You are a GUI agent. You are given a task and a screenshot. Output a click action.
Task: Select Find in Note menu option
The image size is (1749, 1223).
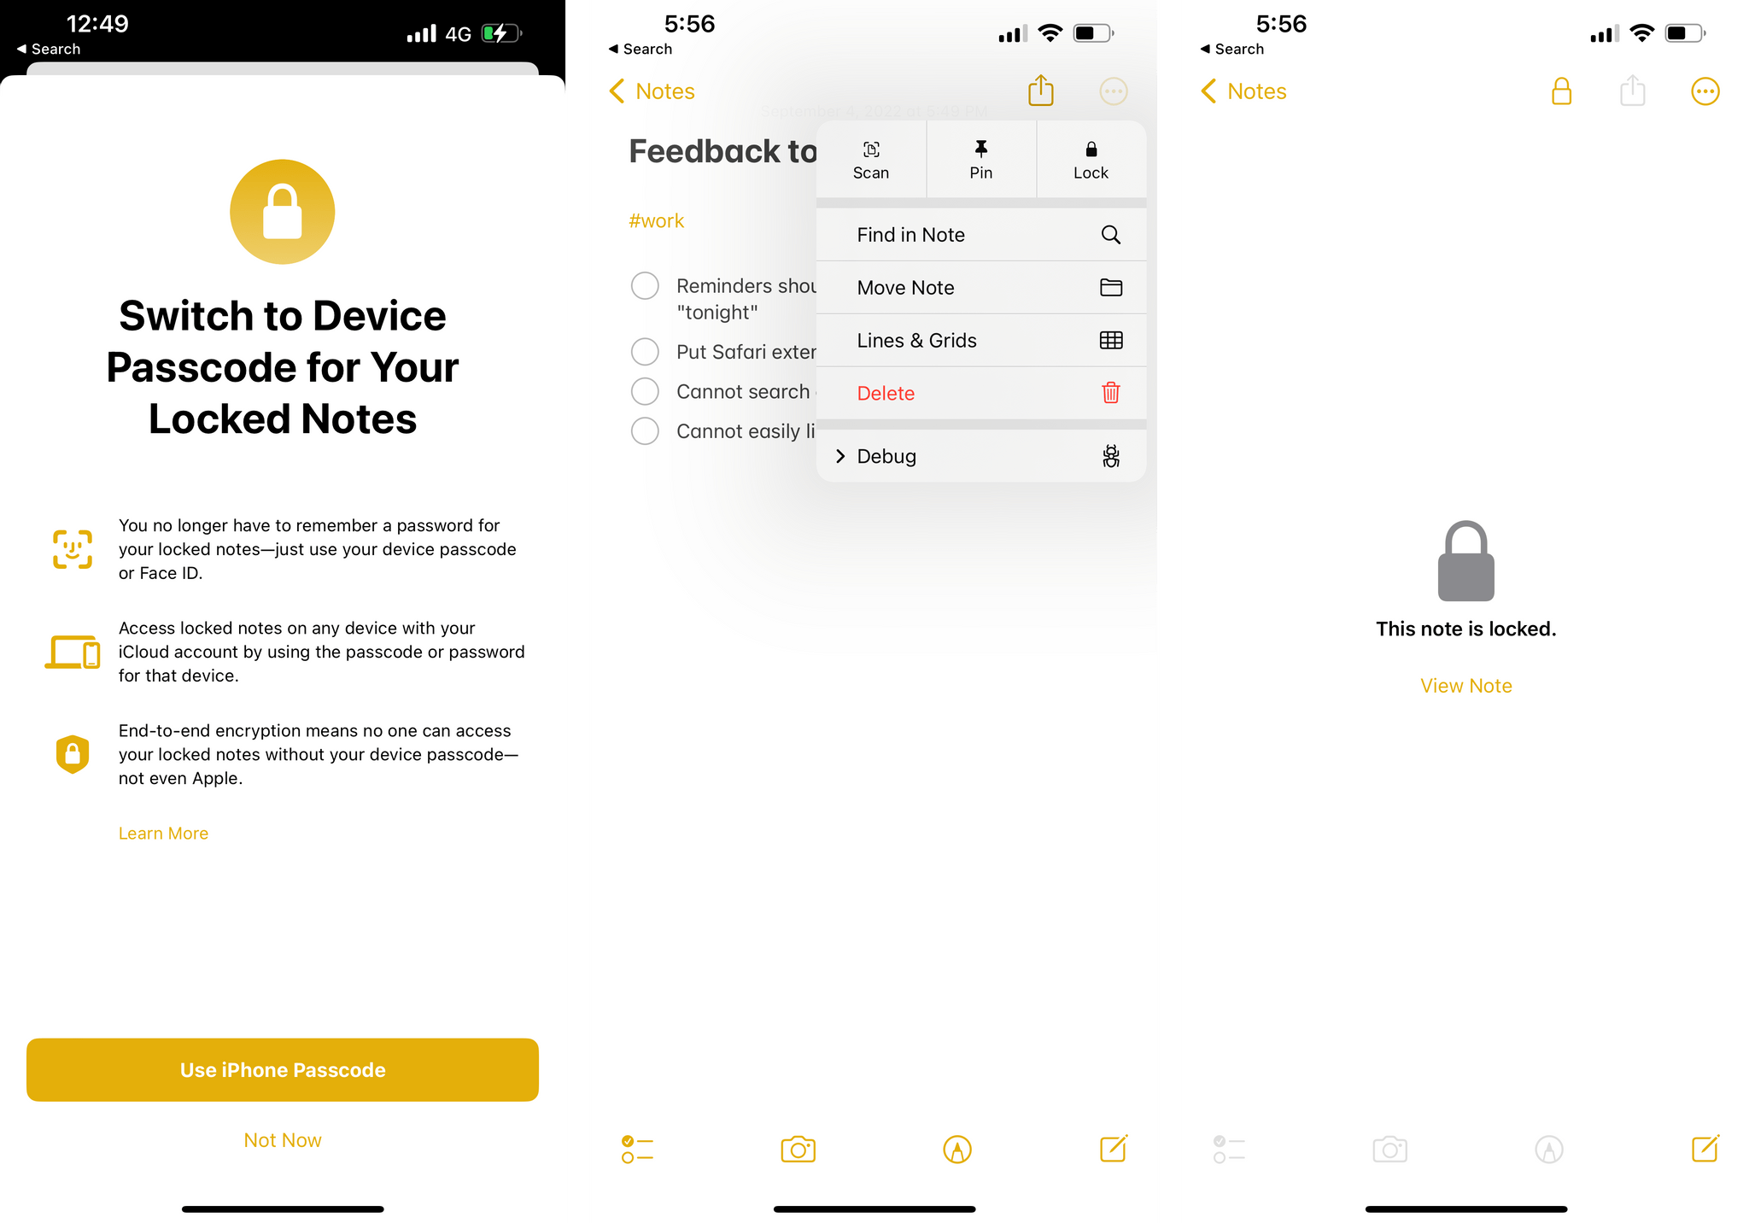pyautogui.click(x=980, y=236)
